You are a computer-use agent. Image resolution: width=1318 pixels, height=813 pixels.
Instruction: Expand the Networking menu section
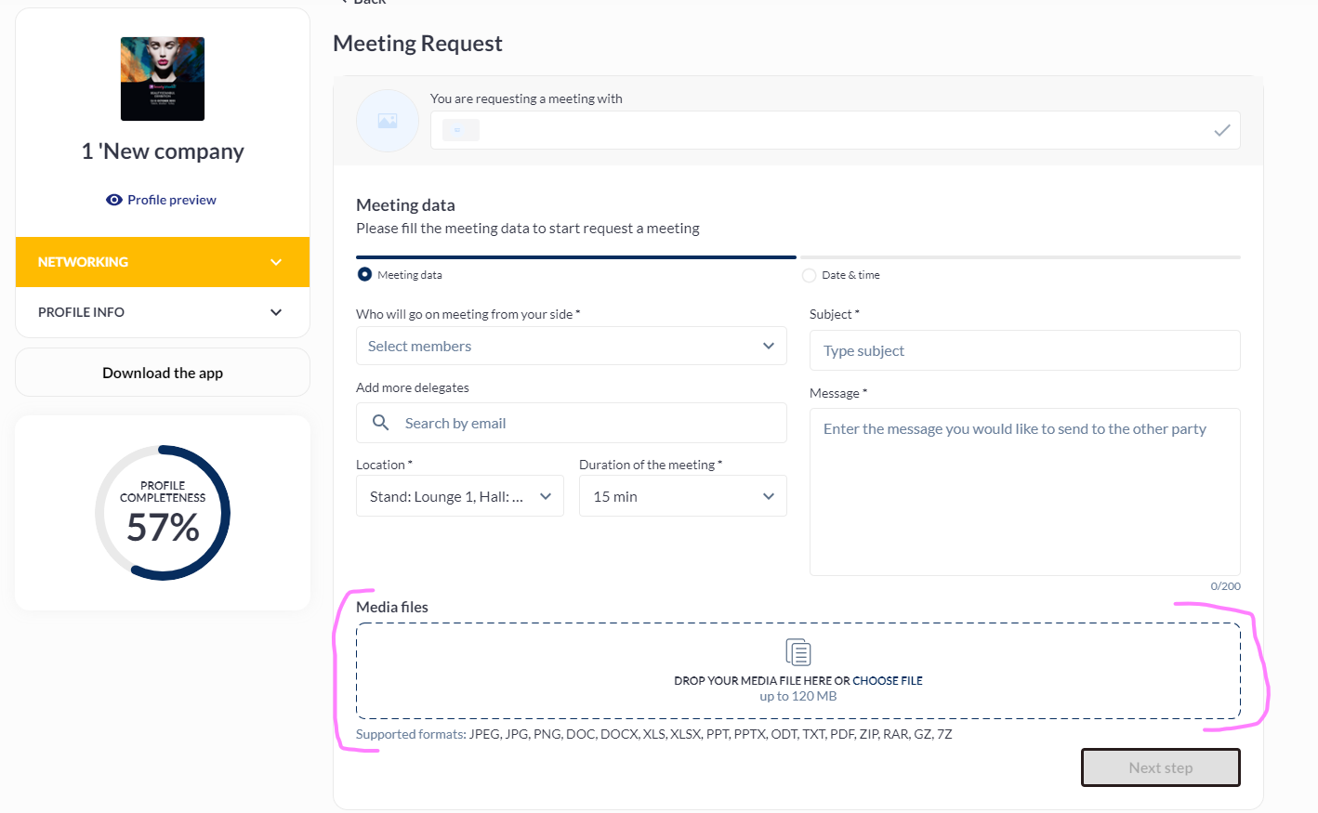click(x=162, y=262)
